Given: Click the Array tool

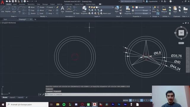Looking at the screenshot, I should coord(49,13).
